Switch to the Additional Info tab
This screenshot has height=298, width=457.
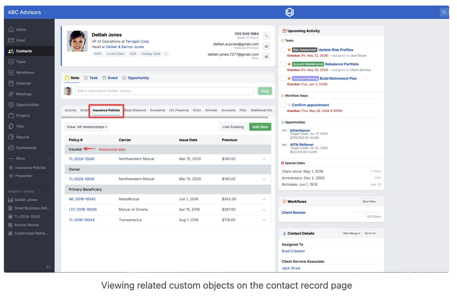261,110
